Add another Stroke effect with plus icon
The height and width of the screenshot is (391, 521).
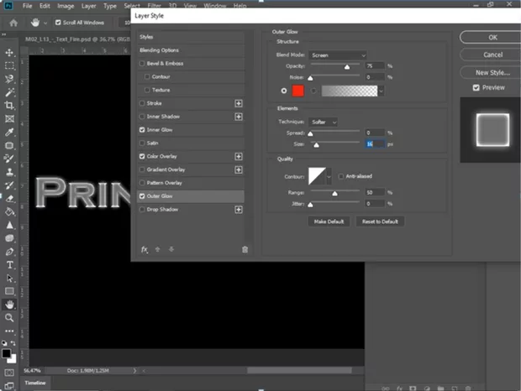239,103
